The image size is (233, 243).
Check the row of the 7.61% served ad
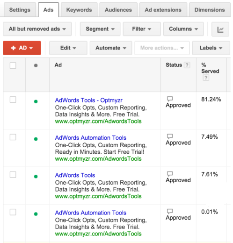[13, 175]
